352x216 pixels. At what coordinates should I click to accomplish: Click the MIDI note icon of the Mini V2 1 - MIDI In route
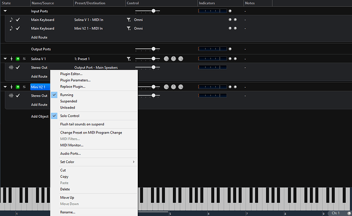click(11, 28)
